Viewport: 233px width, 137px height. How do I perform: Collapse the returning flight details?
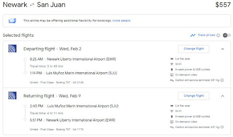coord(222,96)
